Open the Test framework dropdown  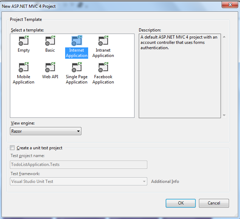[x=79, y=181]
